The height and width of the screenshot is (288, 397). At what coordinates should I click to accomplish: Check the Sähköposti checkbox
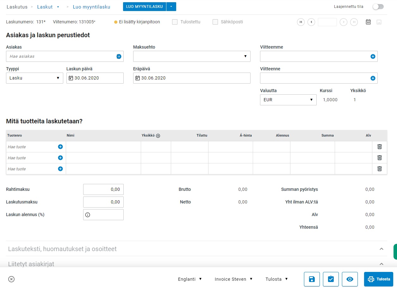(215, 22)
